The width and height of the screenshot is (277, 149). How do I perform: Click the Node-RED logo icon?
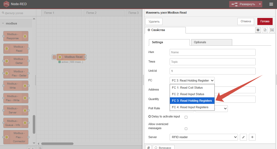[x=6, y=4]
